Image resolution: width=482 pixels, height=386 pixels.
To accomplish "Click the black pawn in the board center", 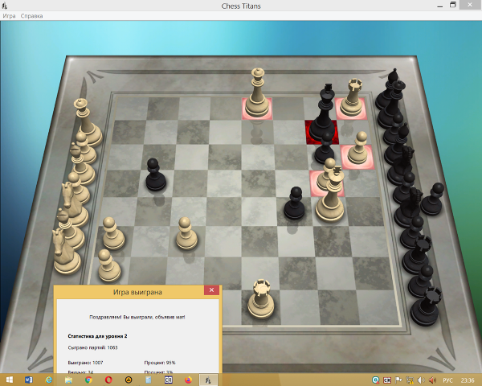I will (295, 203).
